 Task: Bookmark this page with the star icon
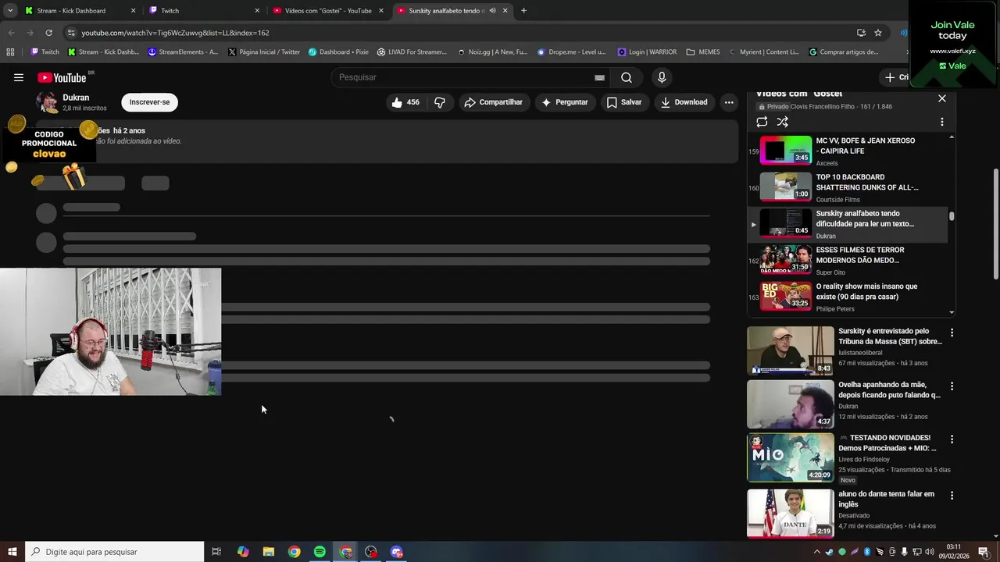pos(878,33)
